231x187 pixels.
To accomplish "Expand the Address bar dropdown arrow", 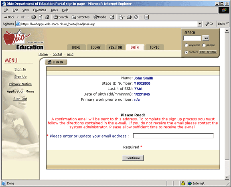I will pyautogui.click(x=200, y=24).
